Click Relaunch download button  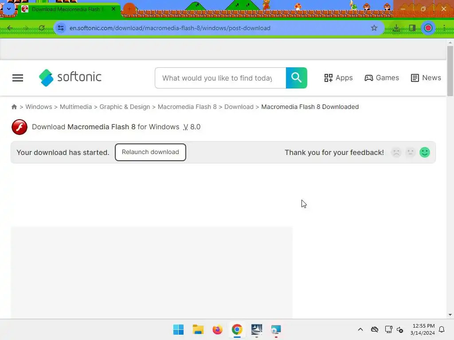pos(150,152)
